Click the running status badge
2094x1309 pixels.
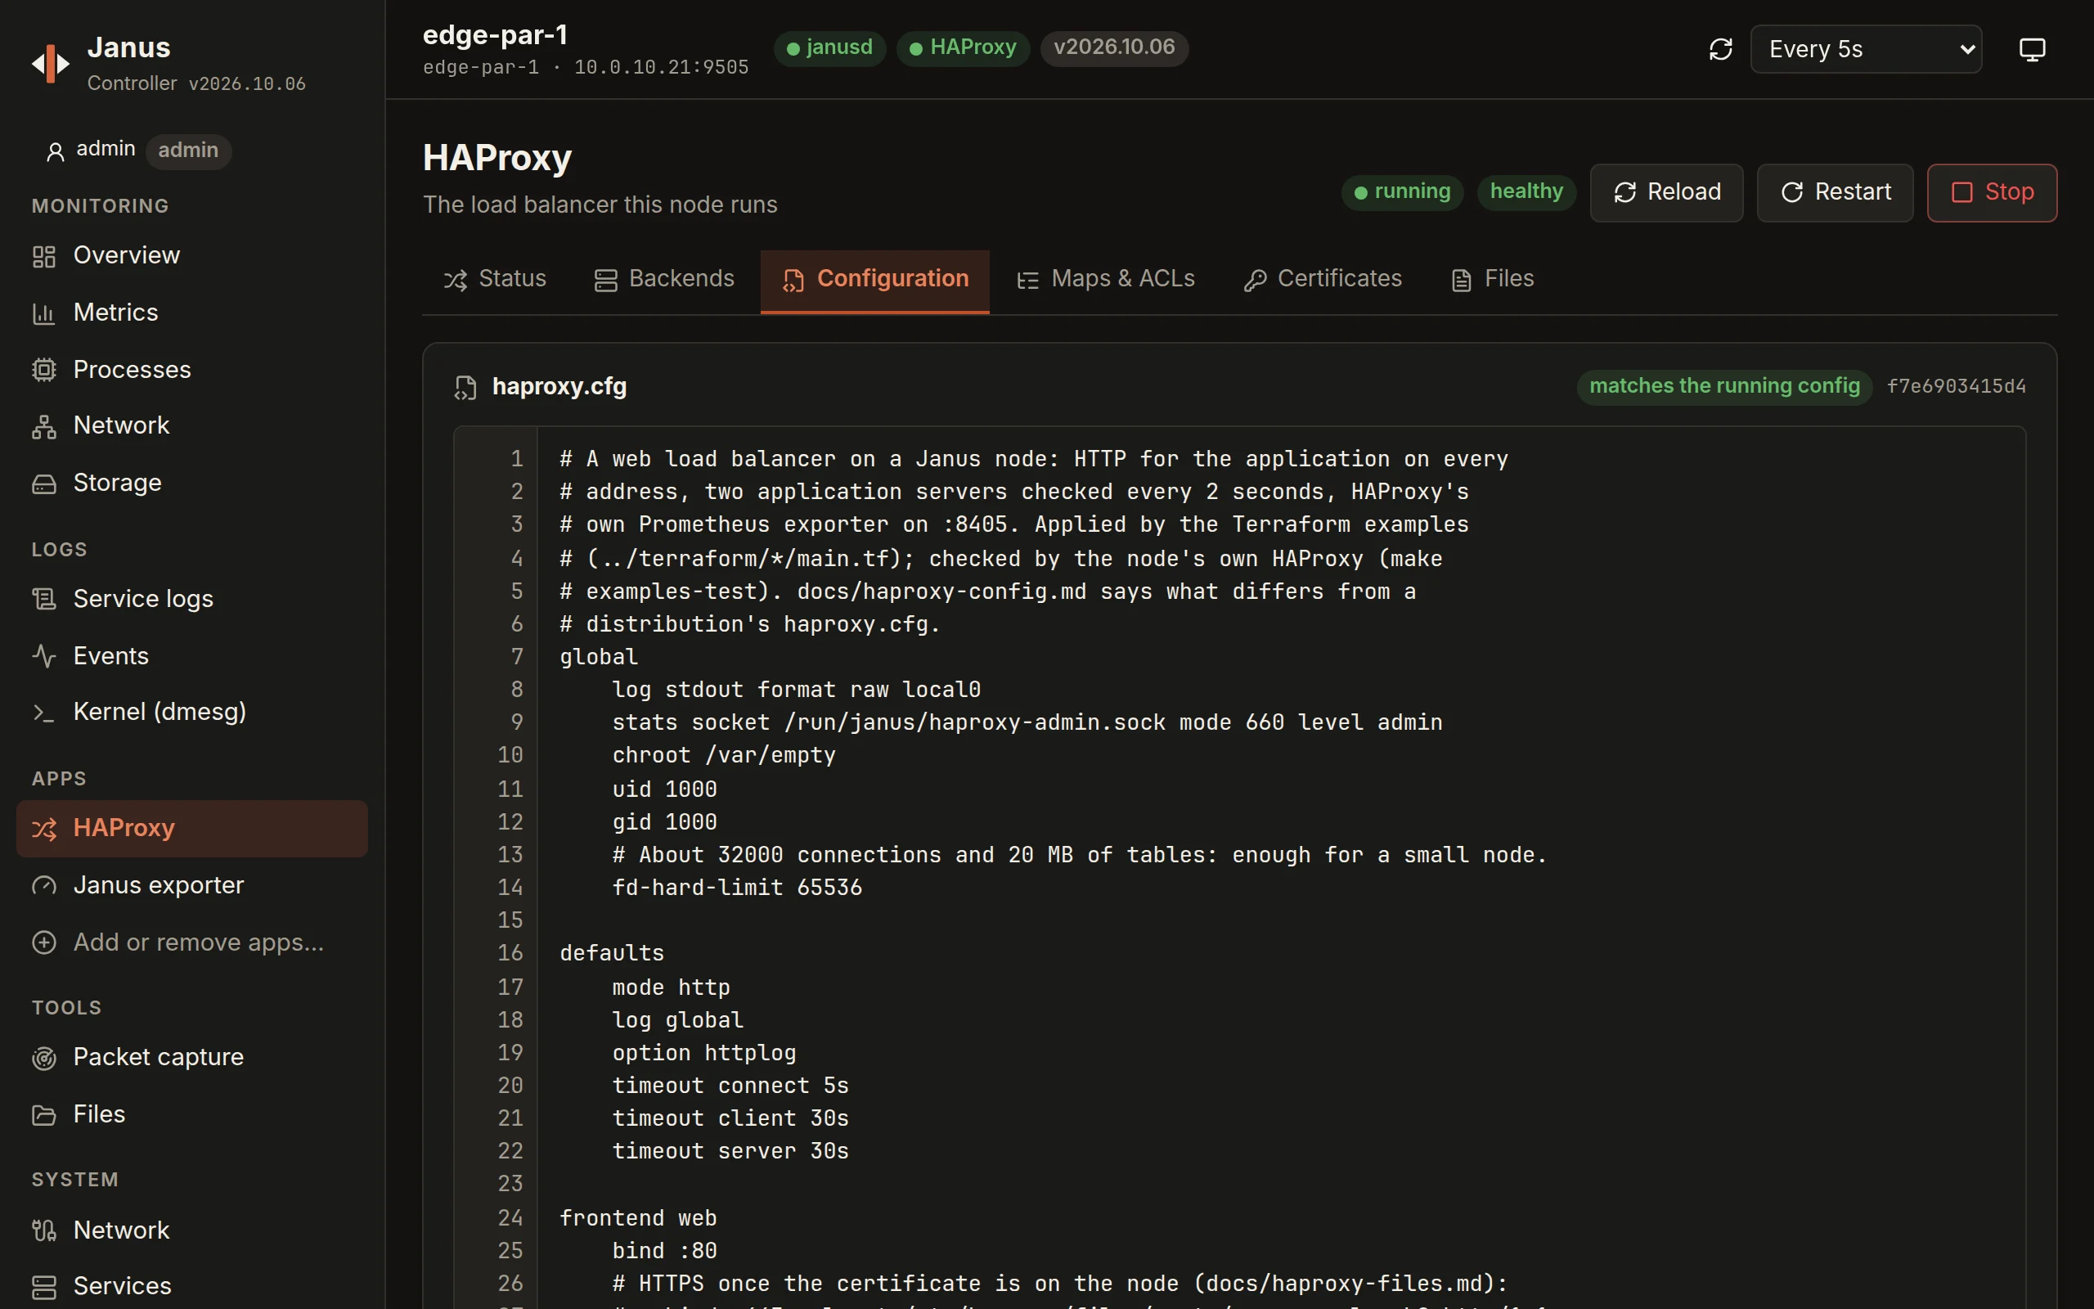point(1403,192)
